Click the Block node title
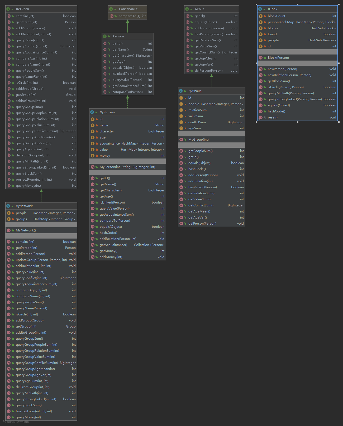This screenshot has height=426, width=343. (273, 9)
